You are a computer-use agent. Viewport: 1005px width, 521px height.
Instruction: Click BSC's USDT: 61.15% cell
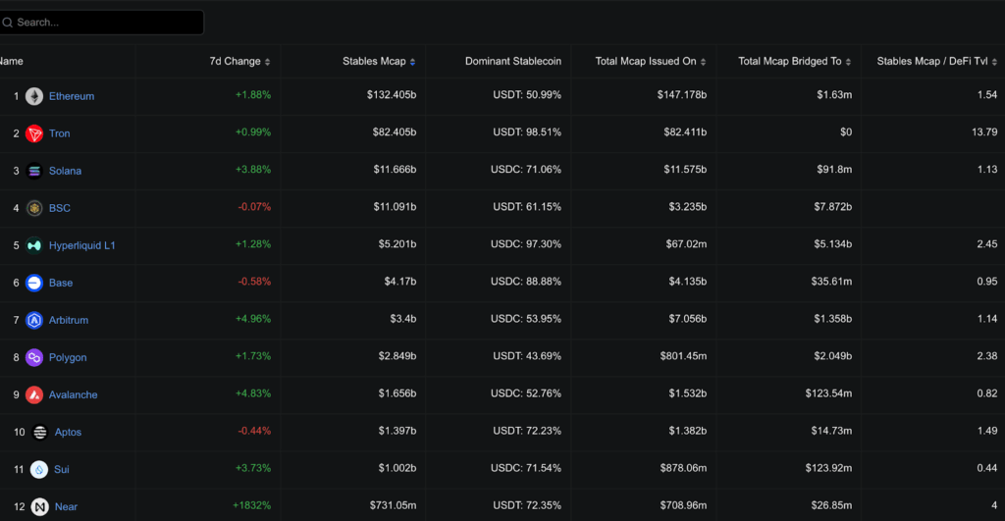click(527, 206)
